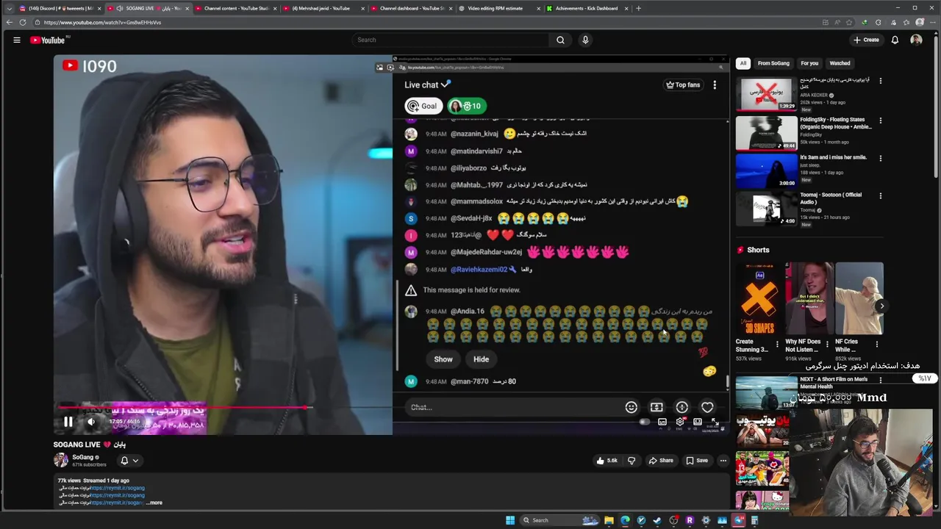The image size is (941, 529).
Task: Open the notifications bell in header
Action: [x=895, y=40]
